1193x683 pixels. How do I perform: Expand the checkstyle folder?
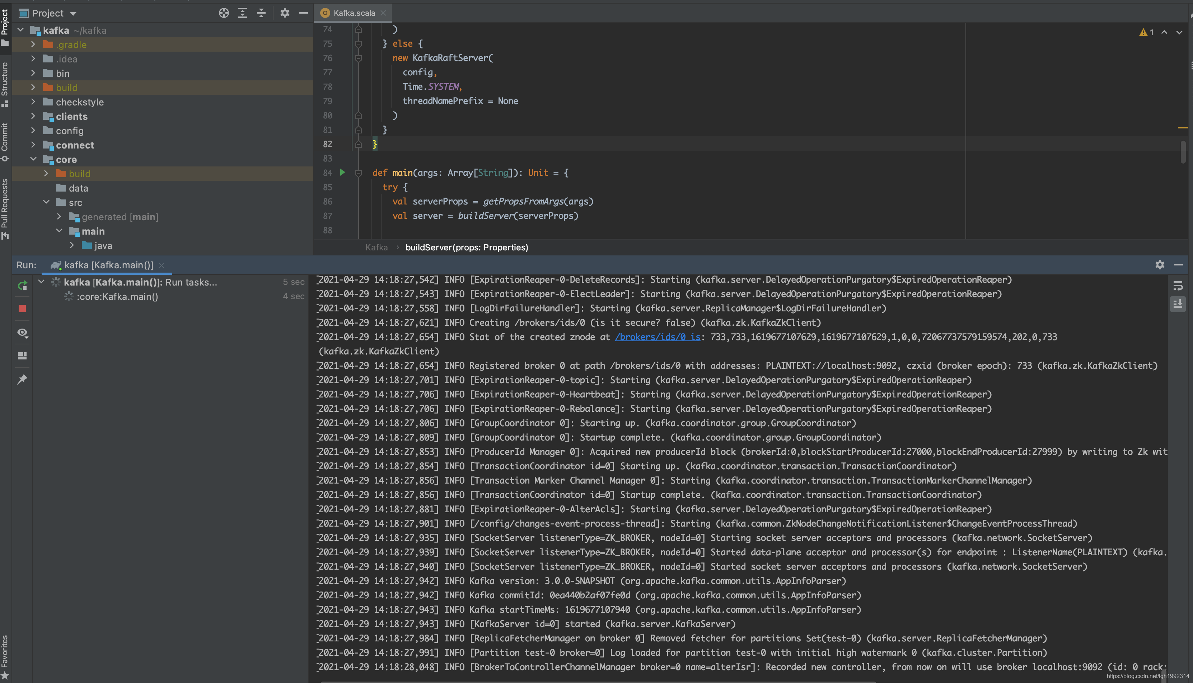click(33, 102)
